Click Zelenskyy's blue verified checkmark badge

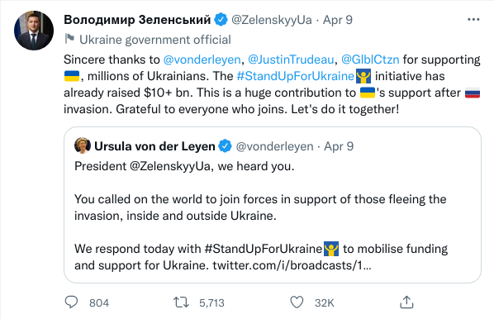221,20
